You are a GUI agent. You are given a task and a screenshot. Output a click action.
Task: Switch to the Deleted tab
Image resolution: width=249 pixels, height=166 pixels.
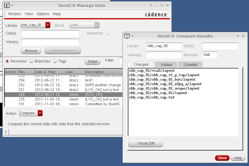[190, 65]
